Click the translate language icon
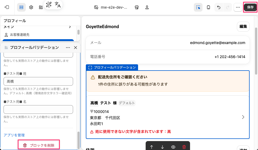This screenshot has width=258, height=150. coord(58,5)
